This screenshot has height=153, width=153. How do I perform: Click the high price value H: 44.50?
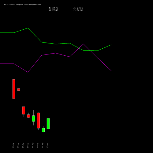pos(78,8)
